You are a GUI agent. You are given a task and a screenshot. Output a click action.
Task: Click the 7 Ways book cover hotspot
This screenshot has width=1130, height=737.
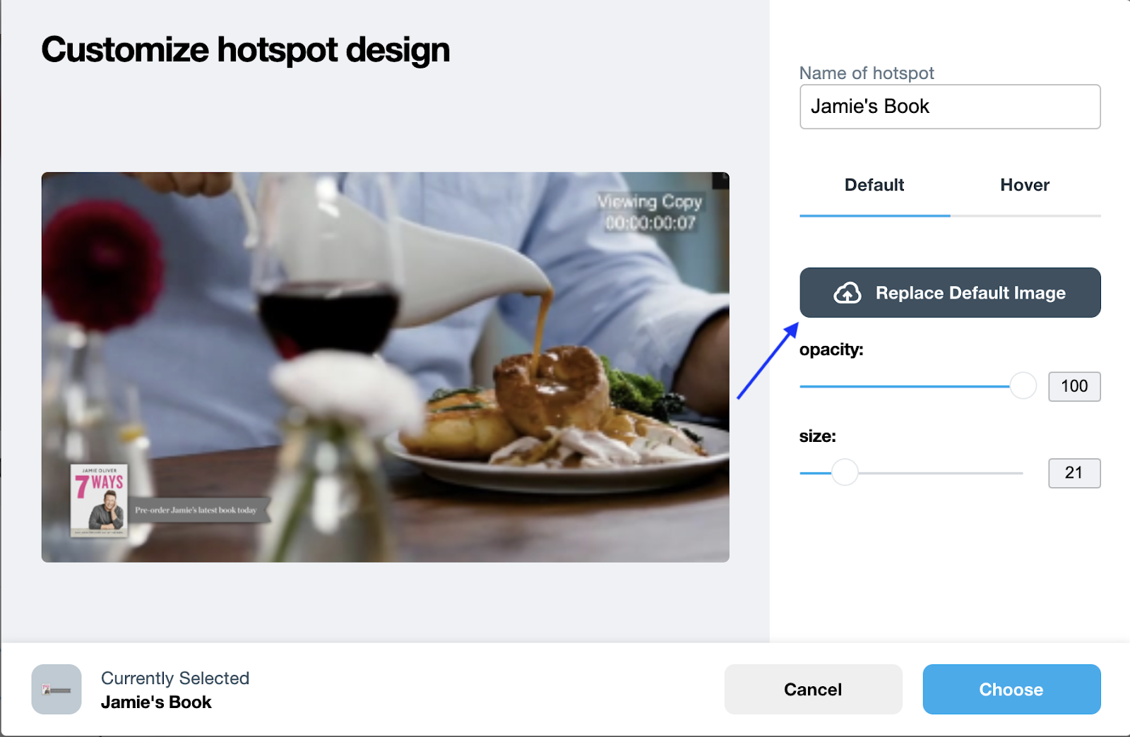pyautogui.click(x=100, y=500)
